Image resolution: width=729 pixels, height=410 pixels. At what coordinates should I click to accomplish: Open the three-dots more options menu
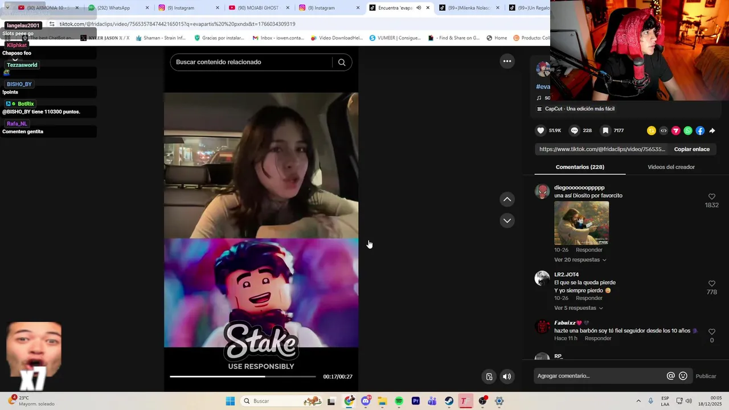click(x=507, y=61)
